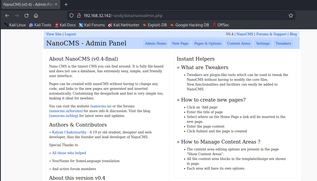
Task: Click 'YourName for SomeLanguage translation' text
Action: click(x=86, y=161)
